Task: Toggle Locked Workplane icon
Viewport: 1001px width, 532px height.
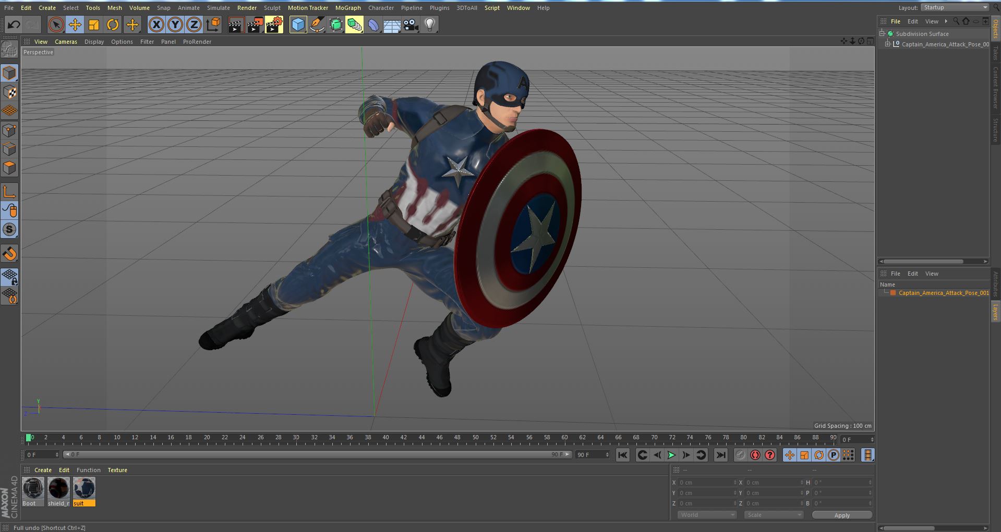Action: point(9,277)
